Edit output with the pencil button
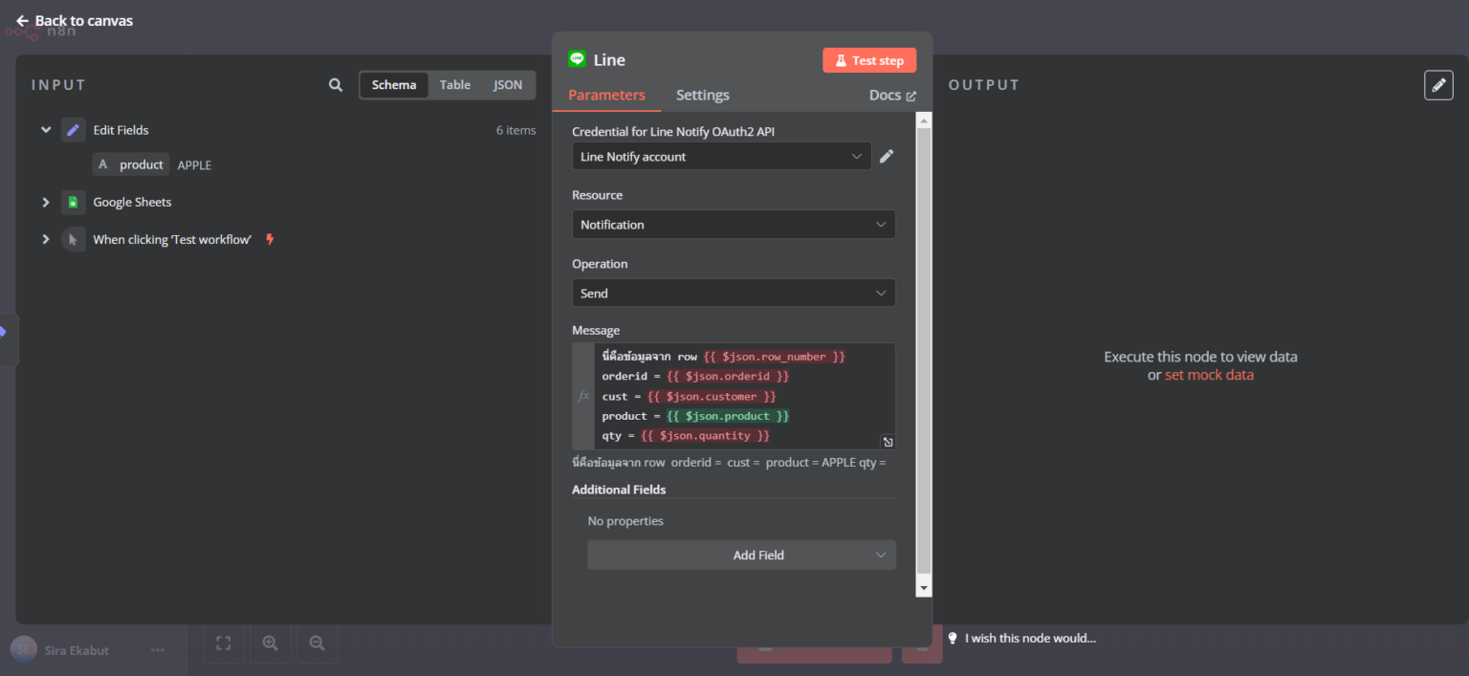The height and width of the screenshot is (676, 1469). (x=1438, y=85)
